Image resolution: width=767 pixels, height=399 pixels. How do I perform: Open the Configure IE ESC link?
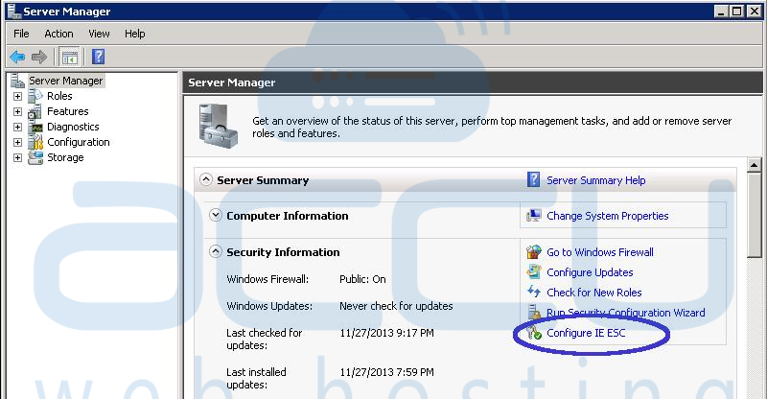point(586,333)
